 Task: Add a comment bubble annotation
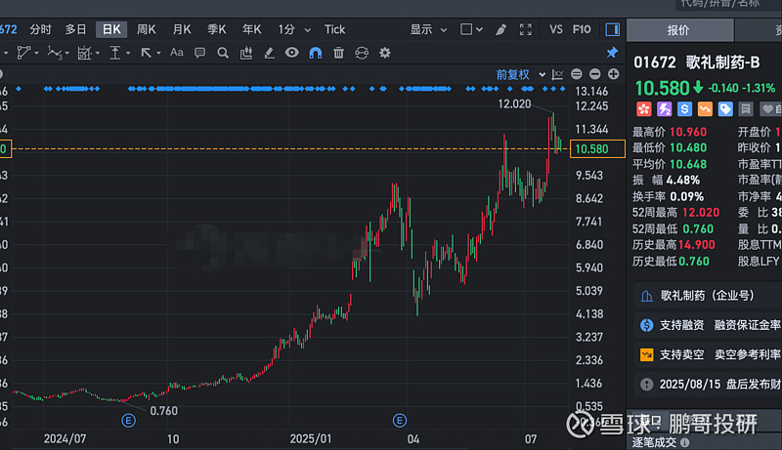pos(199,53)
